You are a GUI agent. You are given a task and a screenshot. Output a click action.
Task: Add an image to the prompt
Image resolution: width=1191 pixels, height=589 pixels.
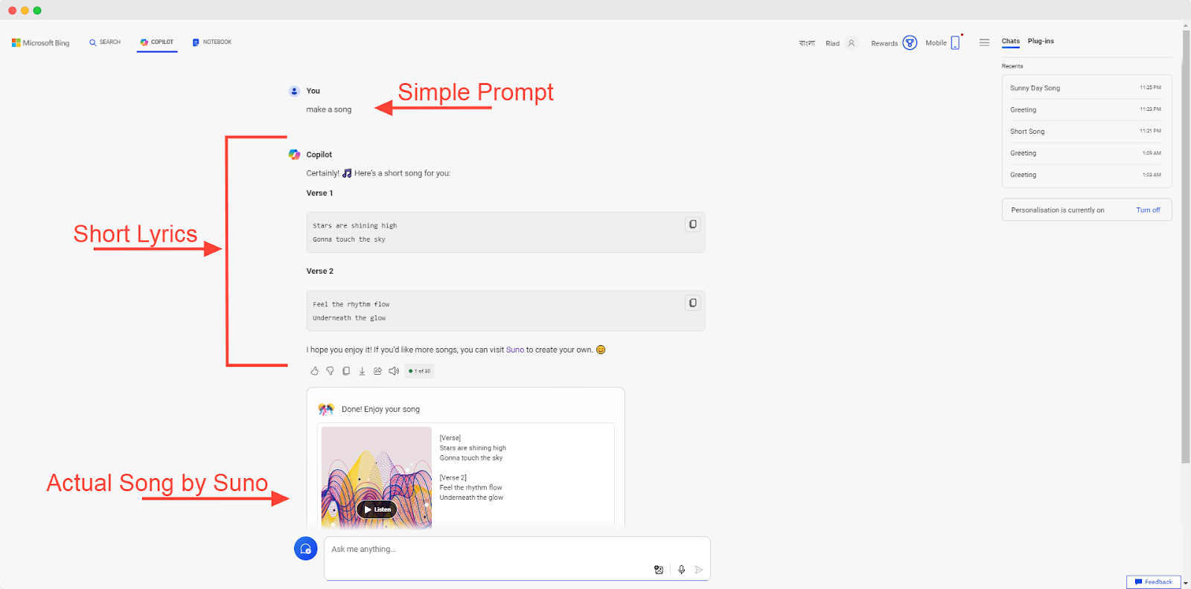(x=659, y=570)
